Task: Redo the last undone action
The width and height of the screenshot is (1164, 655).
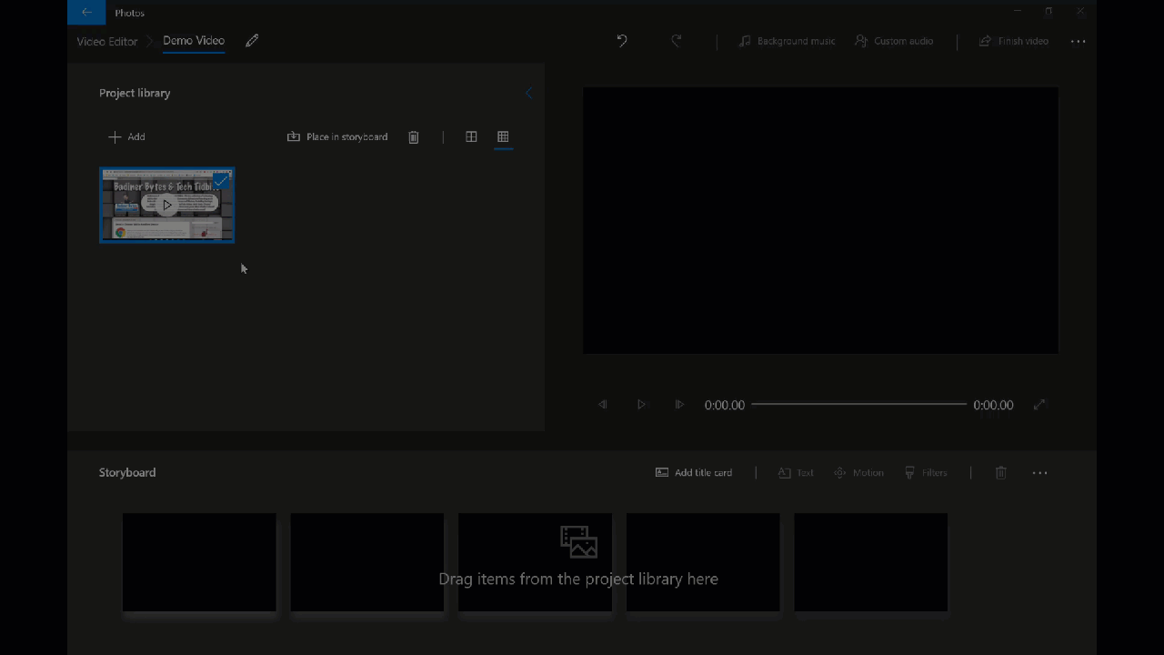Action: tap(676, 41)
